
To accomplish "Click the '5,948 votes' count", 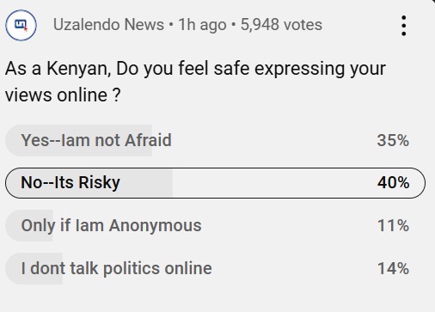I will [281, 25].
